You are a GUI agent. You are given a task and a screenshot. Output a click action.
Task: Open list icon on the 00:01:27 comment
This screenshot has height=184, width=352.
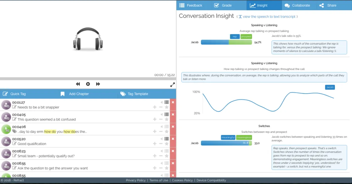pos(167,102)
